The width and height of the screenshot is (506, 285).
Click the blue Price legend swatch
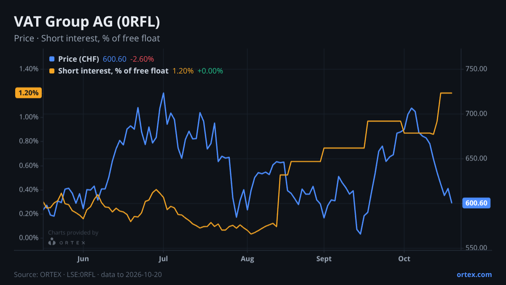(52, 59)
